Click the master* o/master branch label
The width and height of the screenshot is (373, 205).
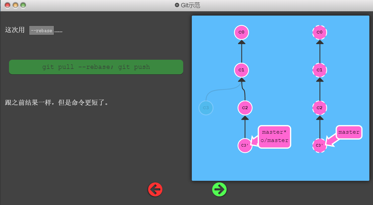[x=275, y=136]
